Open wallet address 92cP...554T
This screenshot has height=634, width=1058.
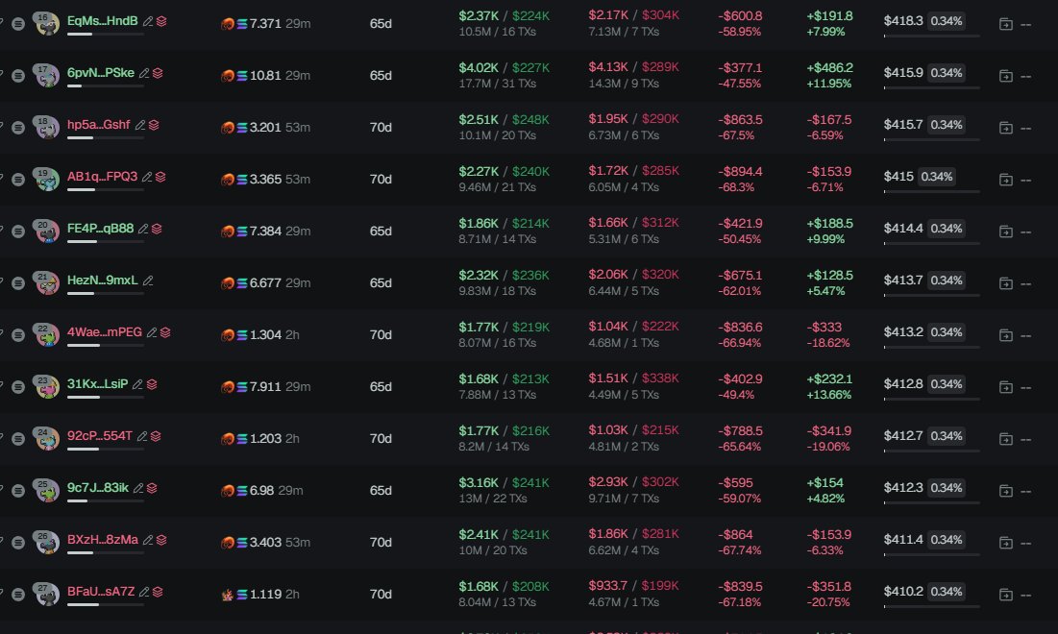coord(100,436)
